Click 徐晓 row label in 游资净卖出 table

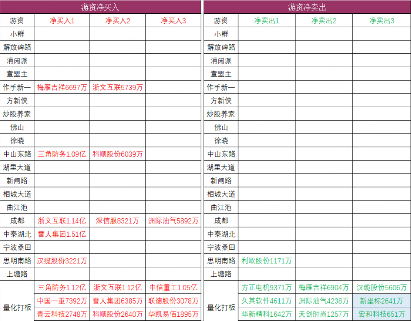click(x=221, y=141)
